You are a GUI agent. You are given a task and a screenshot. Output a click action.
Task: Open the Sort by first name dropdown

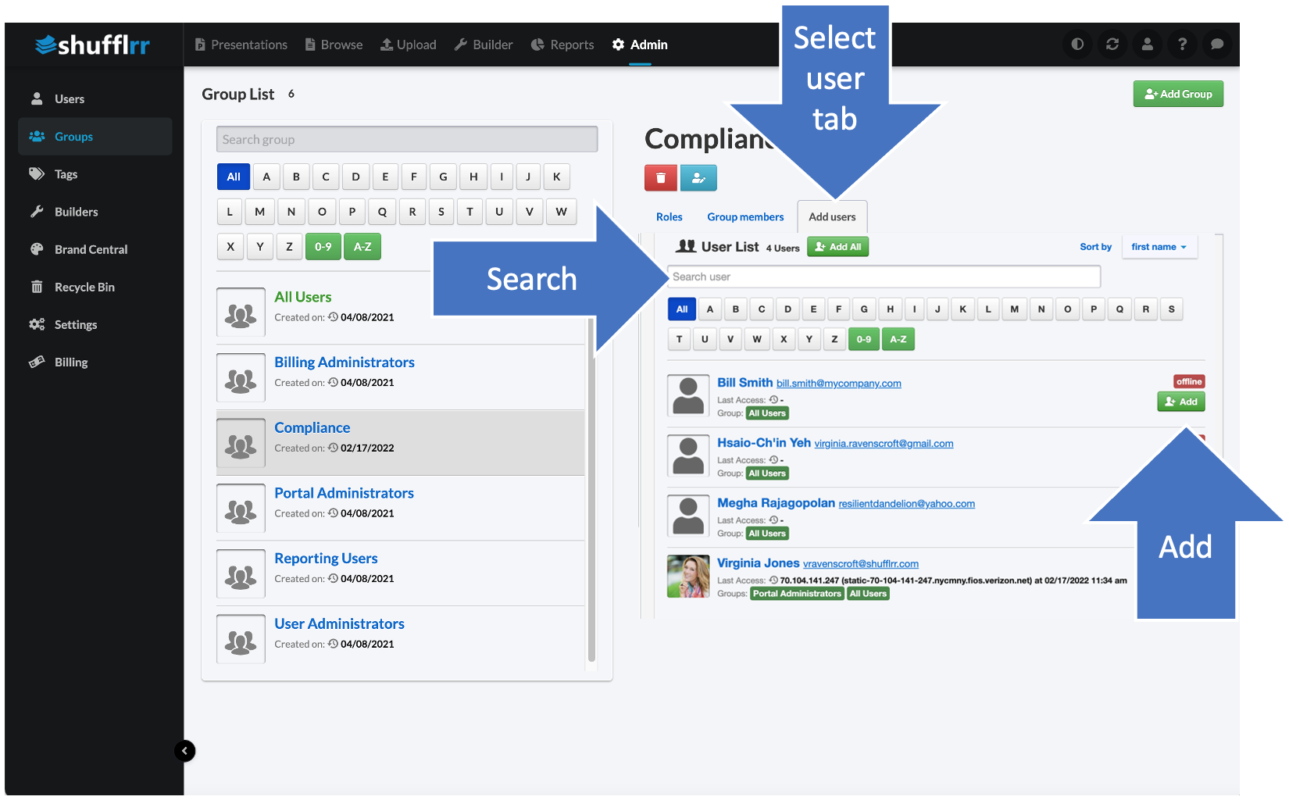[1159, 247]
